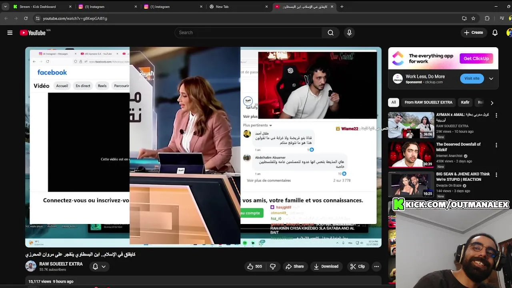
Task: Open the YouTube guide hamburger menu
Action: [10, 33]
